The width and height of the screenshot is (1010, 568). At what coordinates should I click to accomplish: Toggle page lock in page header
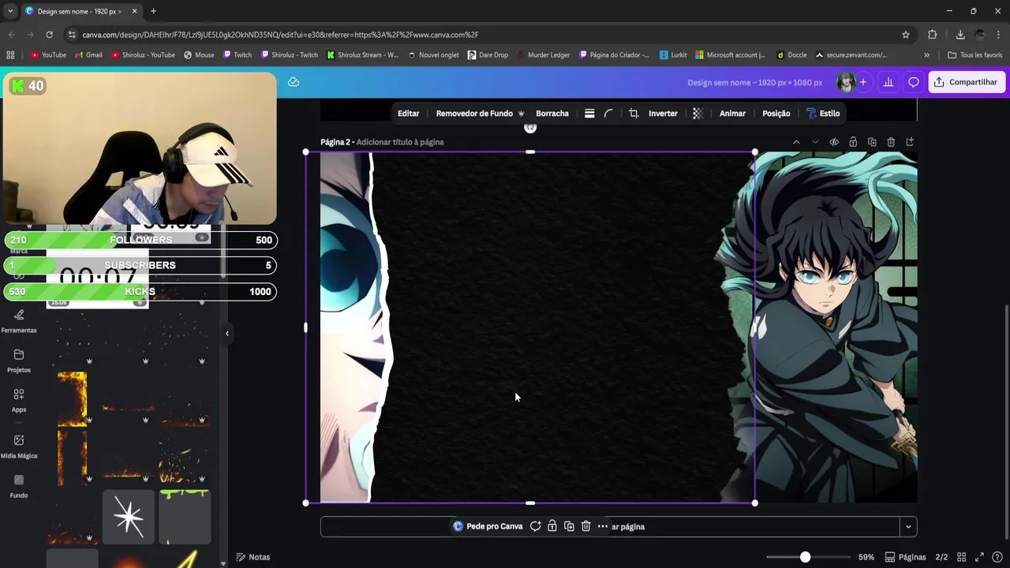tap(853, 142)
